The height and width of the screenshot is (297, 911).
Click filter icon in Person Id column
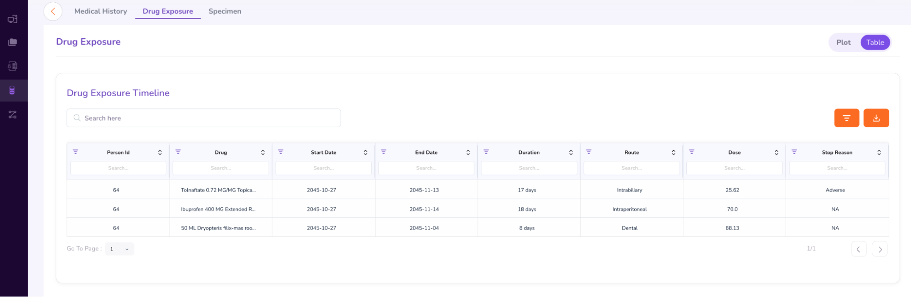(76, 152)
